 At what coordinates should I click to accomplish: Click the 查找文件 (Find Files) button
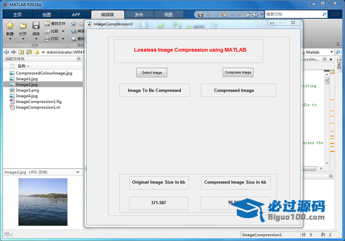tap(55, 24)
